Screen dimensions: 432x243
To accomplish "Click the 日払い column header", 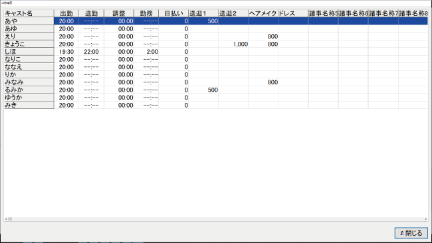I will point(173,13).
